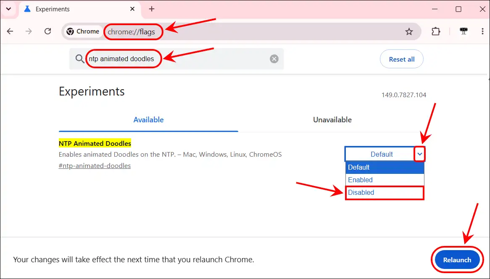Go forward to the next page
The height and width of the screenshot is (279, 490).
pos(29,31)
